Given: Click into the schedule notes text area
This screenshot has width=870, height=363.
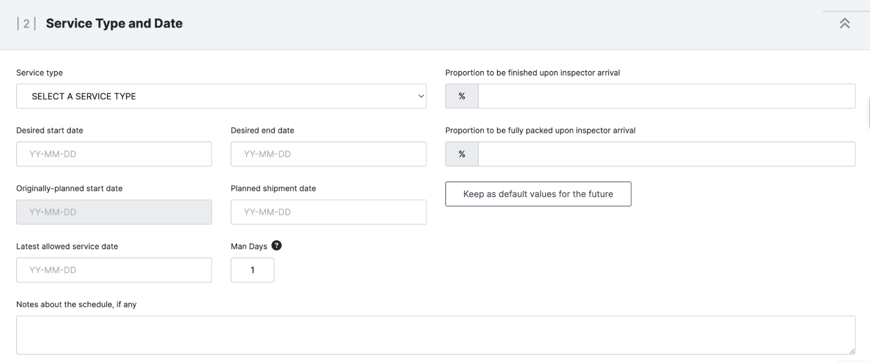Looking at the screenshot, I should (435, 335).
